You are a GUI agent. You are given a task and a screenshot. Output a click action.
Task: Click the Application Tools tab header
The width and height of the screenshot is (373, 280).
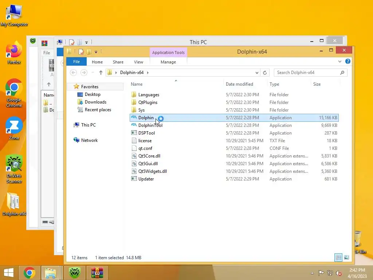(168, 52)
